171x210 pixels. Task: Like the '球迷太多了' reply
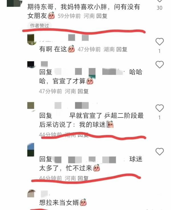click(x=160, y=152)
